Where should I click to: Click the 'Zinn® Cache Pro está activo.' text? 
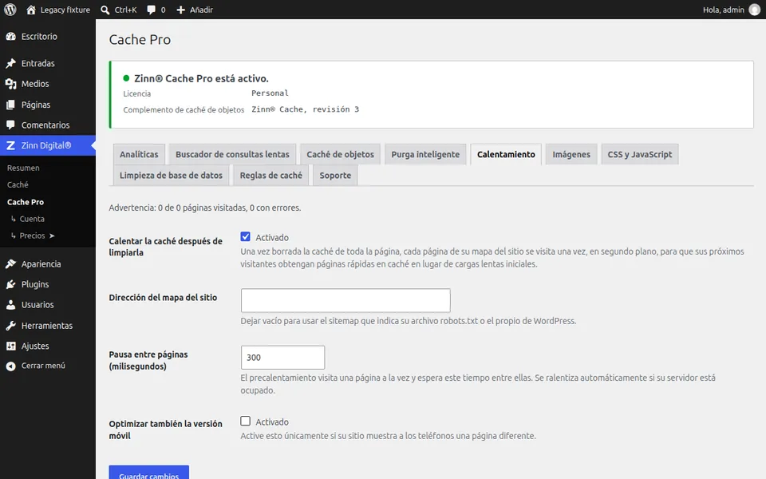pyautogui.click(x=201, y=78)
